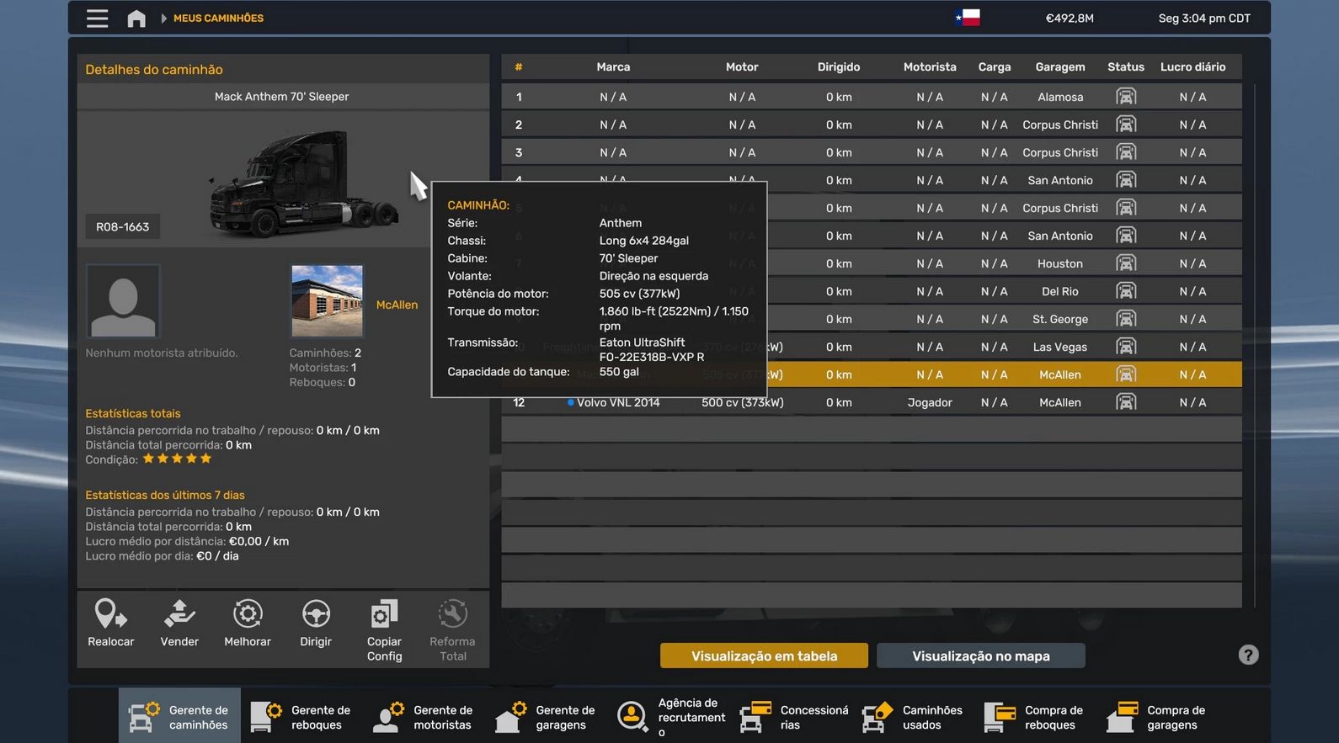Open the help question mark icon
Screen dimensions: 1339x743
click(x=1248, y=655)
